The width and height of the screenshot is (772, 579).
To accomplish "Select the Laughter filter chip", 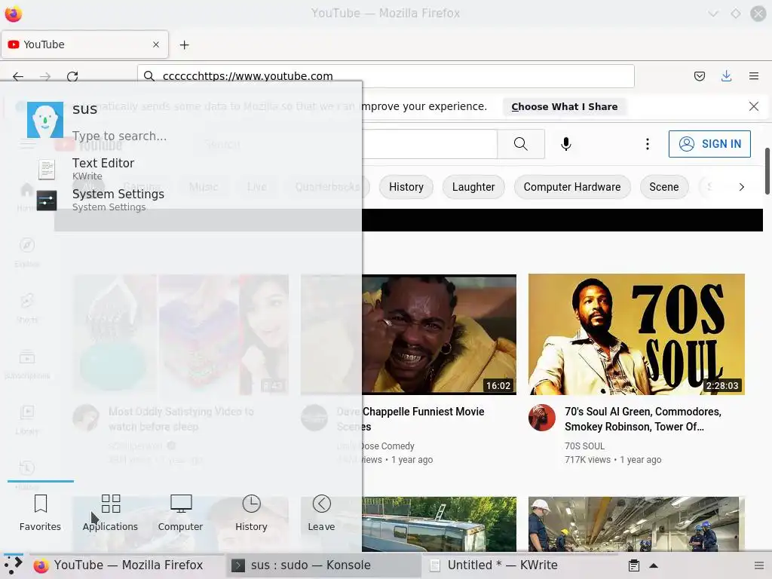I will [473, 187].
